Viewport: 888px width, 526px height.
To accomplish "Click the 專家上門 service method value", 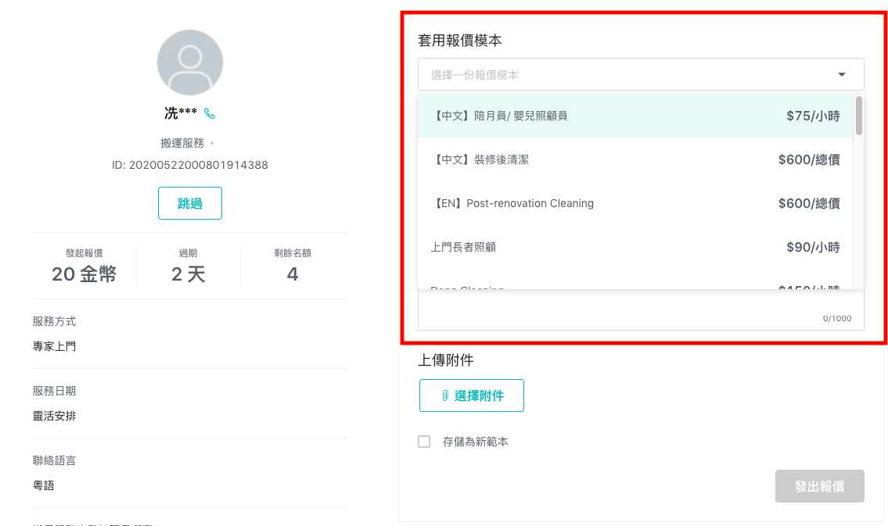I will click(x=54, y=346).
